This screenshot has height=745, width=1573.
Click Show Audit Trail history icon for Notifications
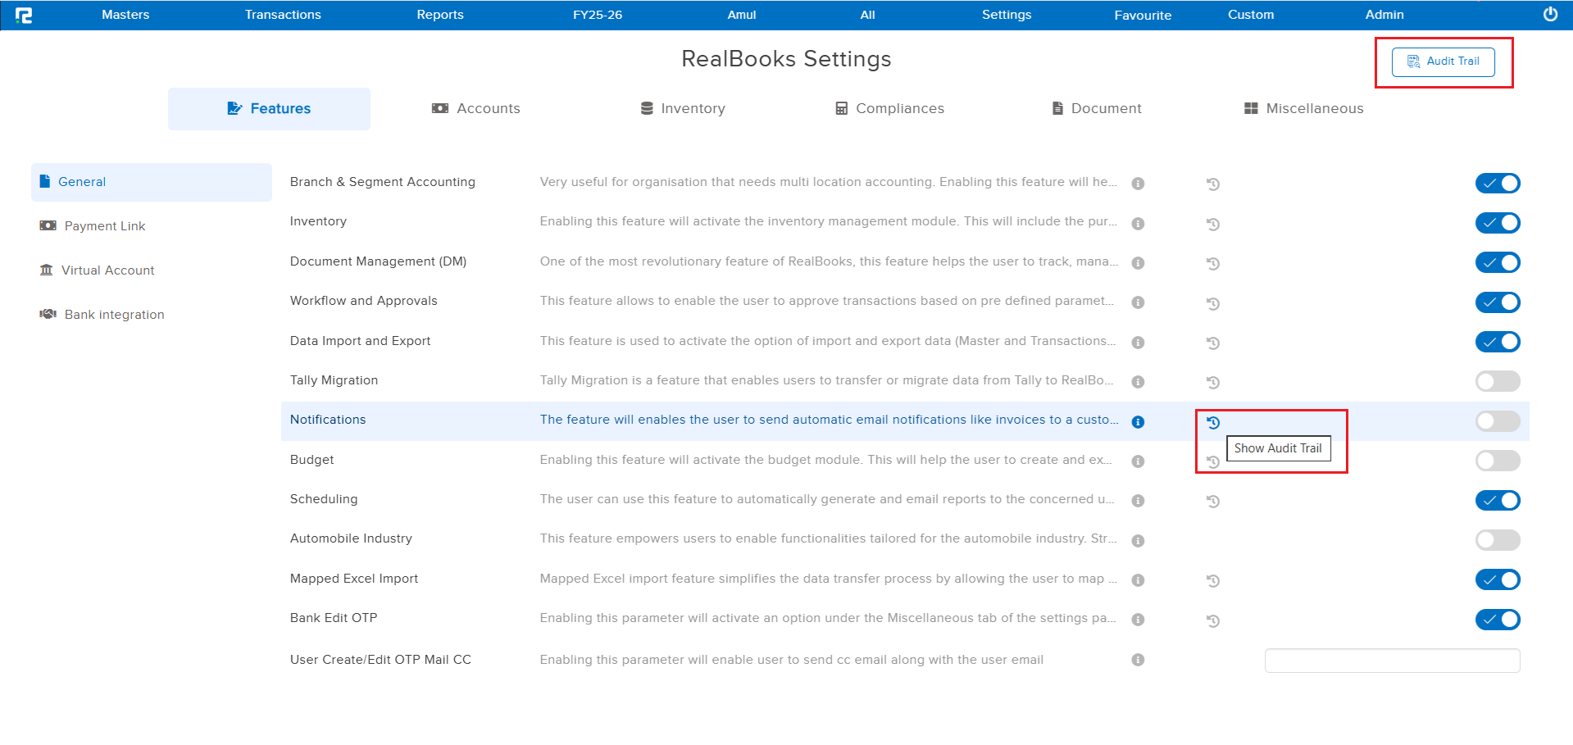click(x=1213, y=421)
